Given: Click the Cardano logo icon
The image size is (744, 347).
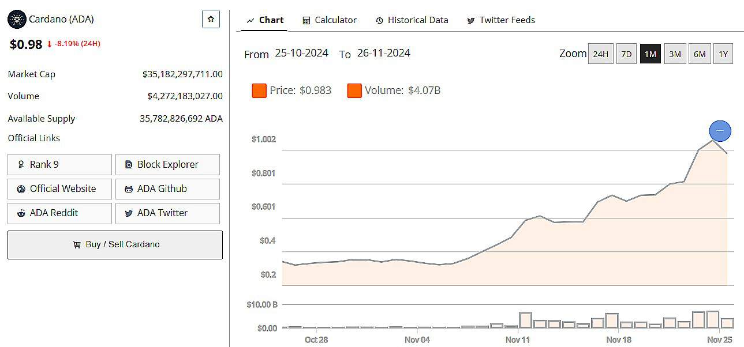Looking at the screenshot, I should click(17, 19).
